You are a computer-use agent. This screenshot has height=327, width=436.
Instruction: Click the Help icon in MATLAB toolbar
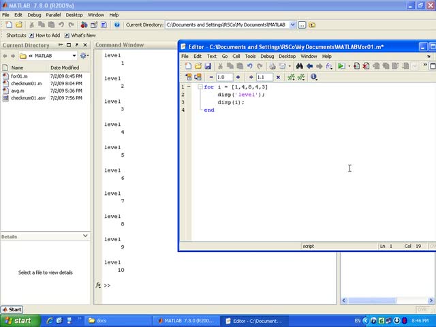click(x=117, y=25)
